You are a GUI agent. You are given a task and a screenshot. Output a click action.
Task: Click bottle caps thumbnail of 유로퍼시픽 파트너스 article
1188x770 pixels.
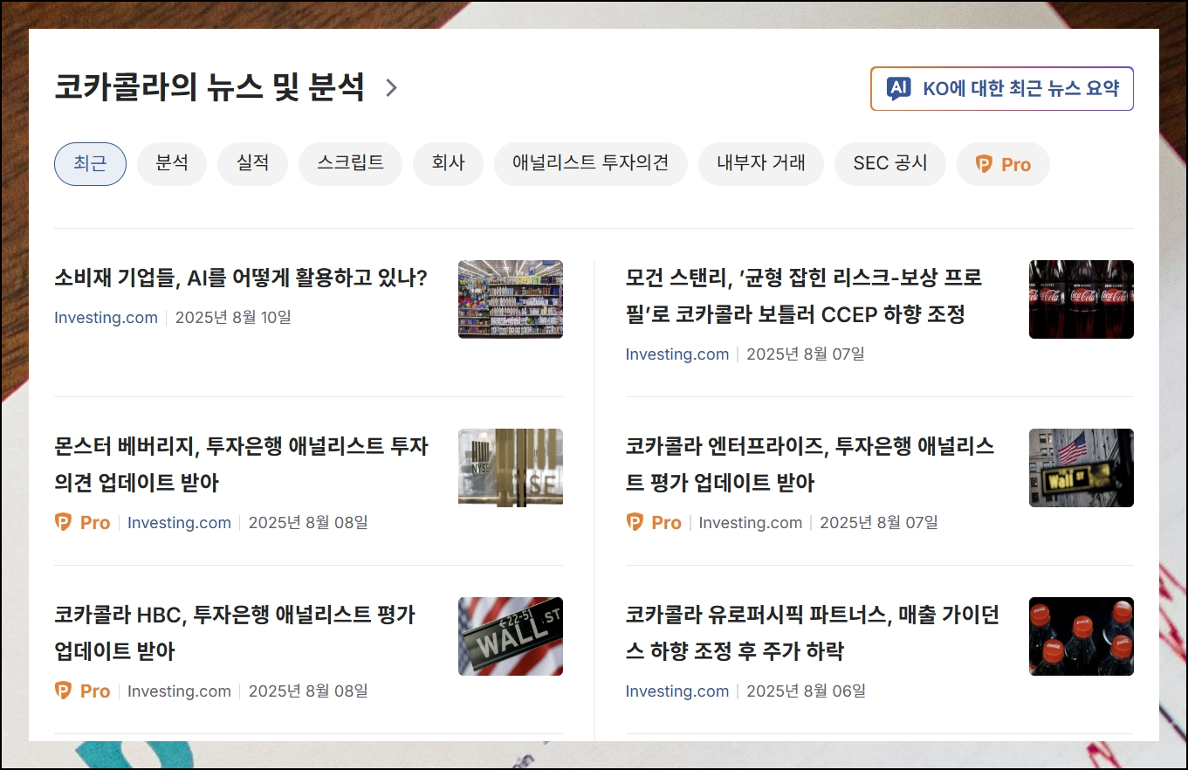[x=1082, y=636]
